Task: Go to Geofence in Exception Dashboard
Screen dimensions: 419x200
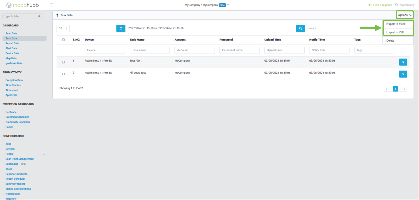Action: pos(11,112)
